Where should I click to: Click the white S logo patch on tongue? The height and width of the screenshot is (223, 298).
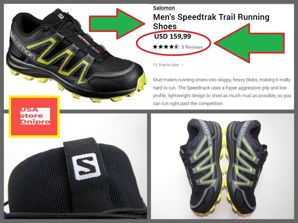click(x=86, y=166)
